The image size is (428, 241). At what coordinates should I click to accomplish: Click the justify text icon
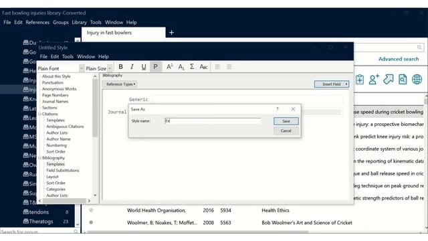tap(229, 67)
